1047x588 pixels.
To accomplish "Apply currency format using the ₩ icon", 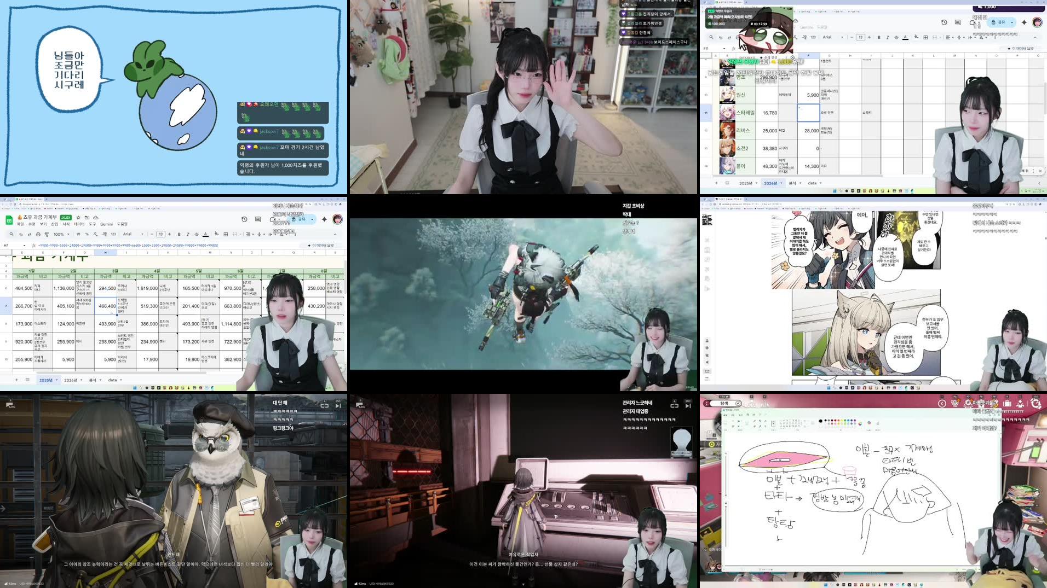I will tap(79, 234).
